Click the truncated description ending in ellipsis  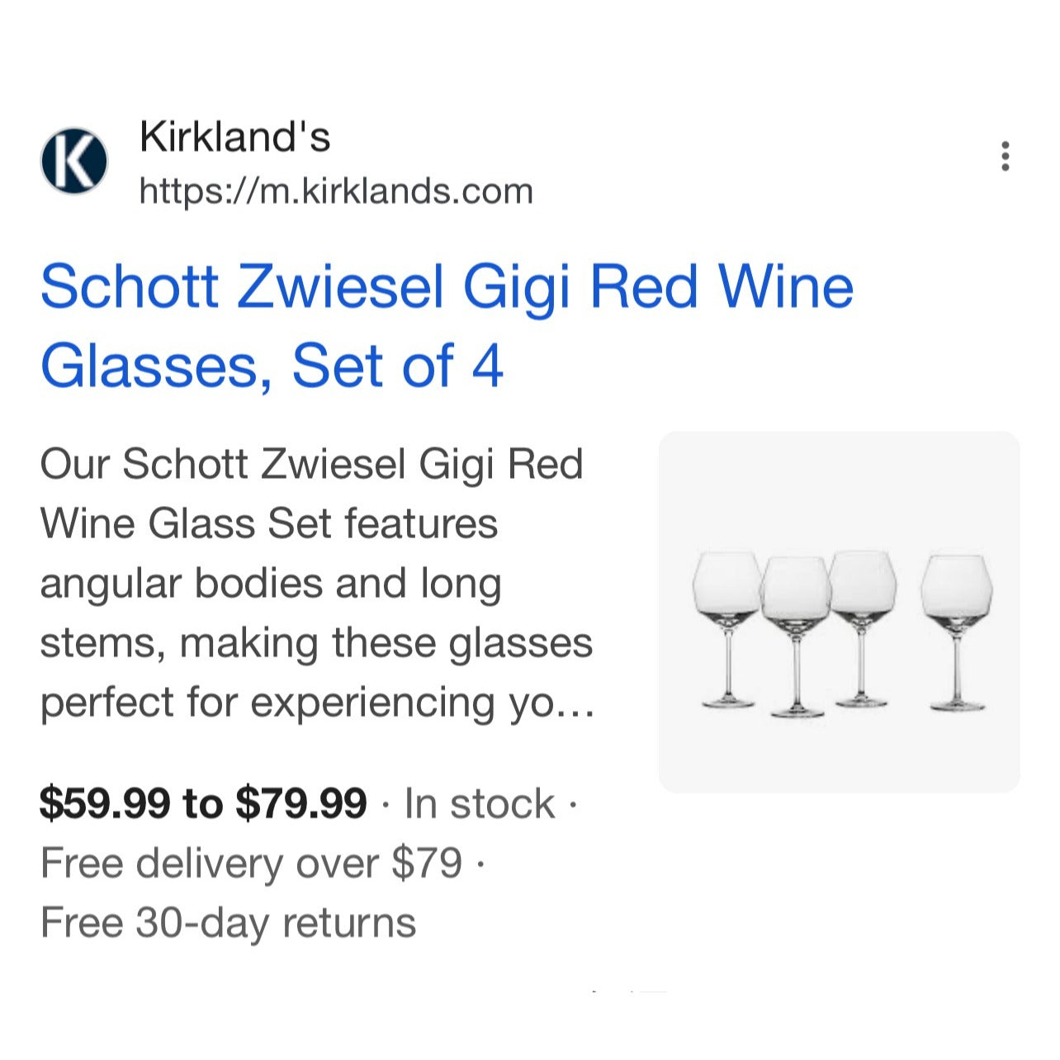point(316,703)
